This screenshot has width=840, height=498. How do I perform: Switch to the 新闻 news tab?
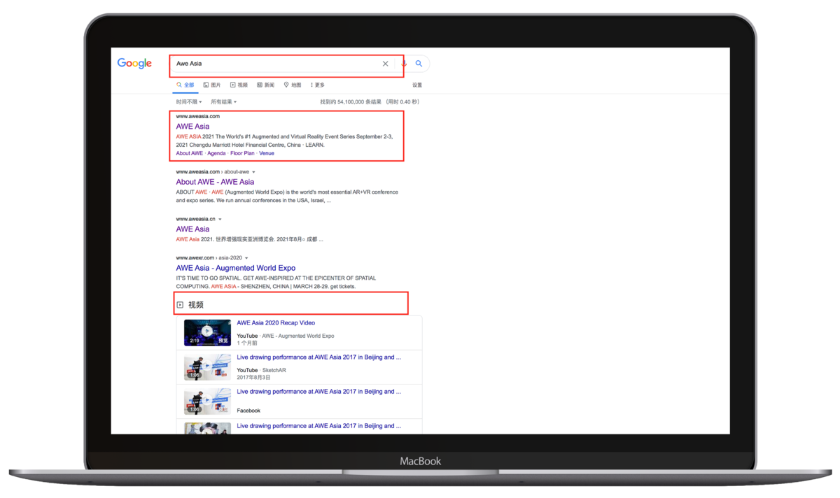pyautogui.click(x=265, y=85)
